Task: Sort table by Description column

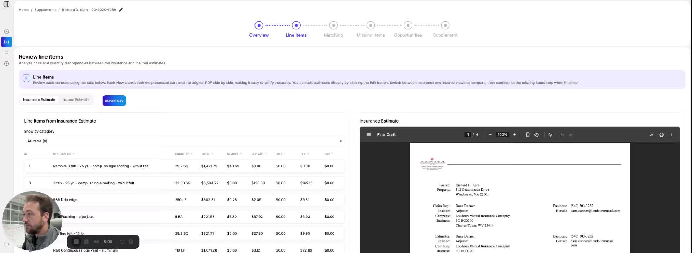Action: 64,154
